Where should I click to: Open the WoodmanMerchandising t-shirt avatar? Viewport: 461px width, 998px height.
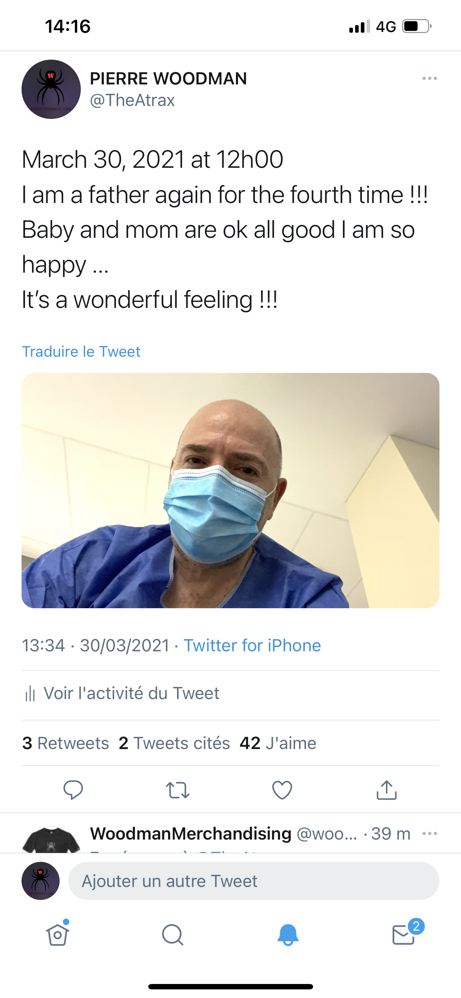[x=51, y=840]
